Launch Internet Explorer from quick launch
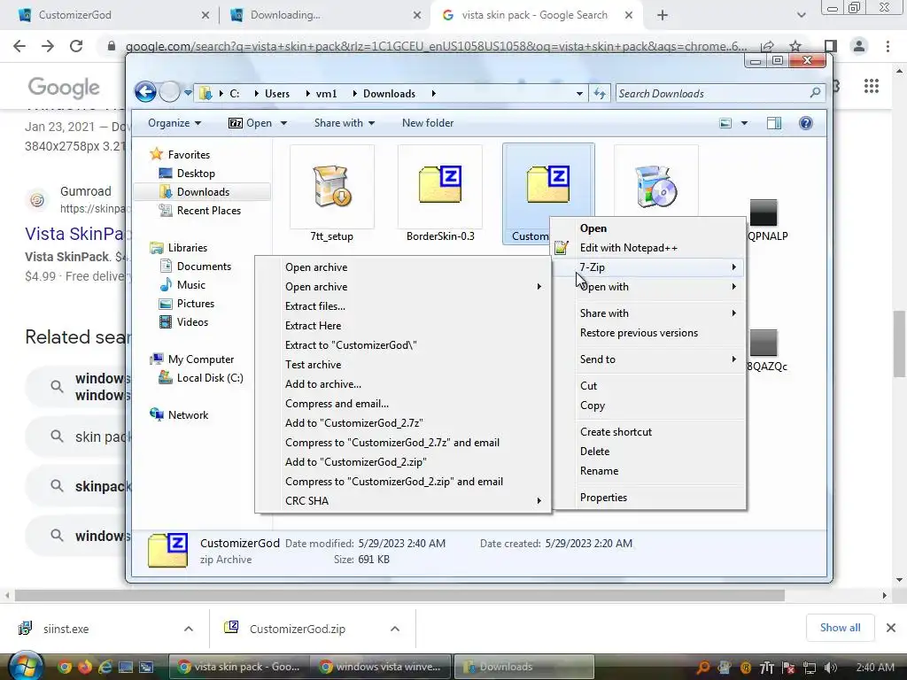 (x=105, y=667)
